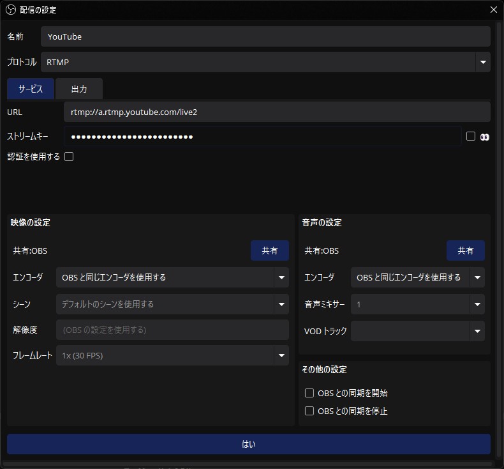
Task: Enable the 認証を使用する checkbox
Action: (x=69, y=157)
